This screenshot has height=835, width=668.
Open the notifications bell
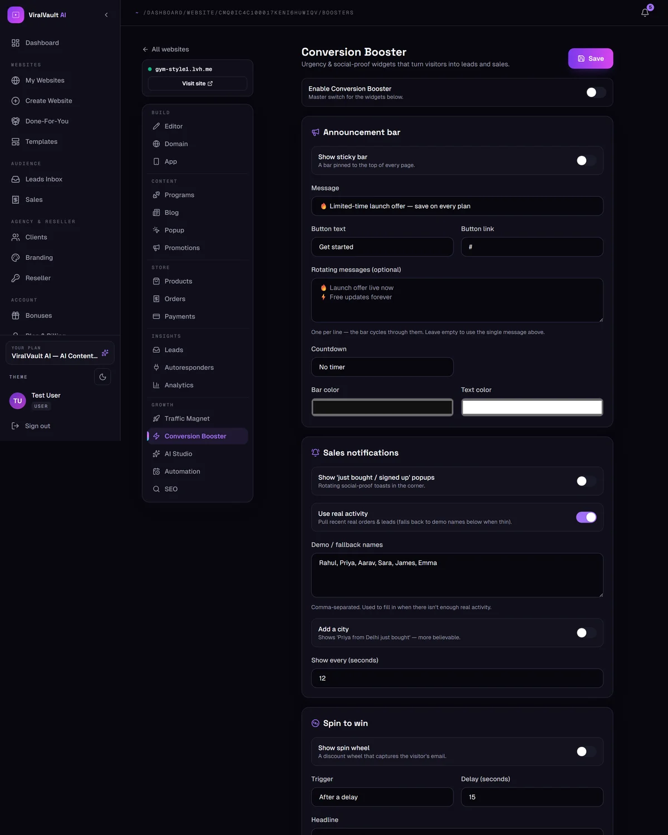click(645, 12)
